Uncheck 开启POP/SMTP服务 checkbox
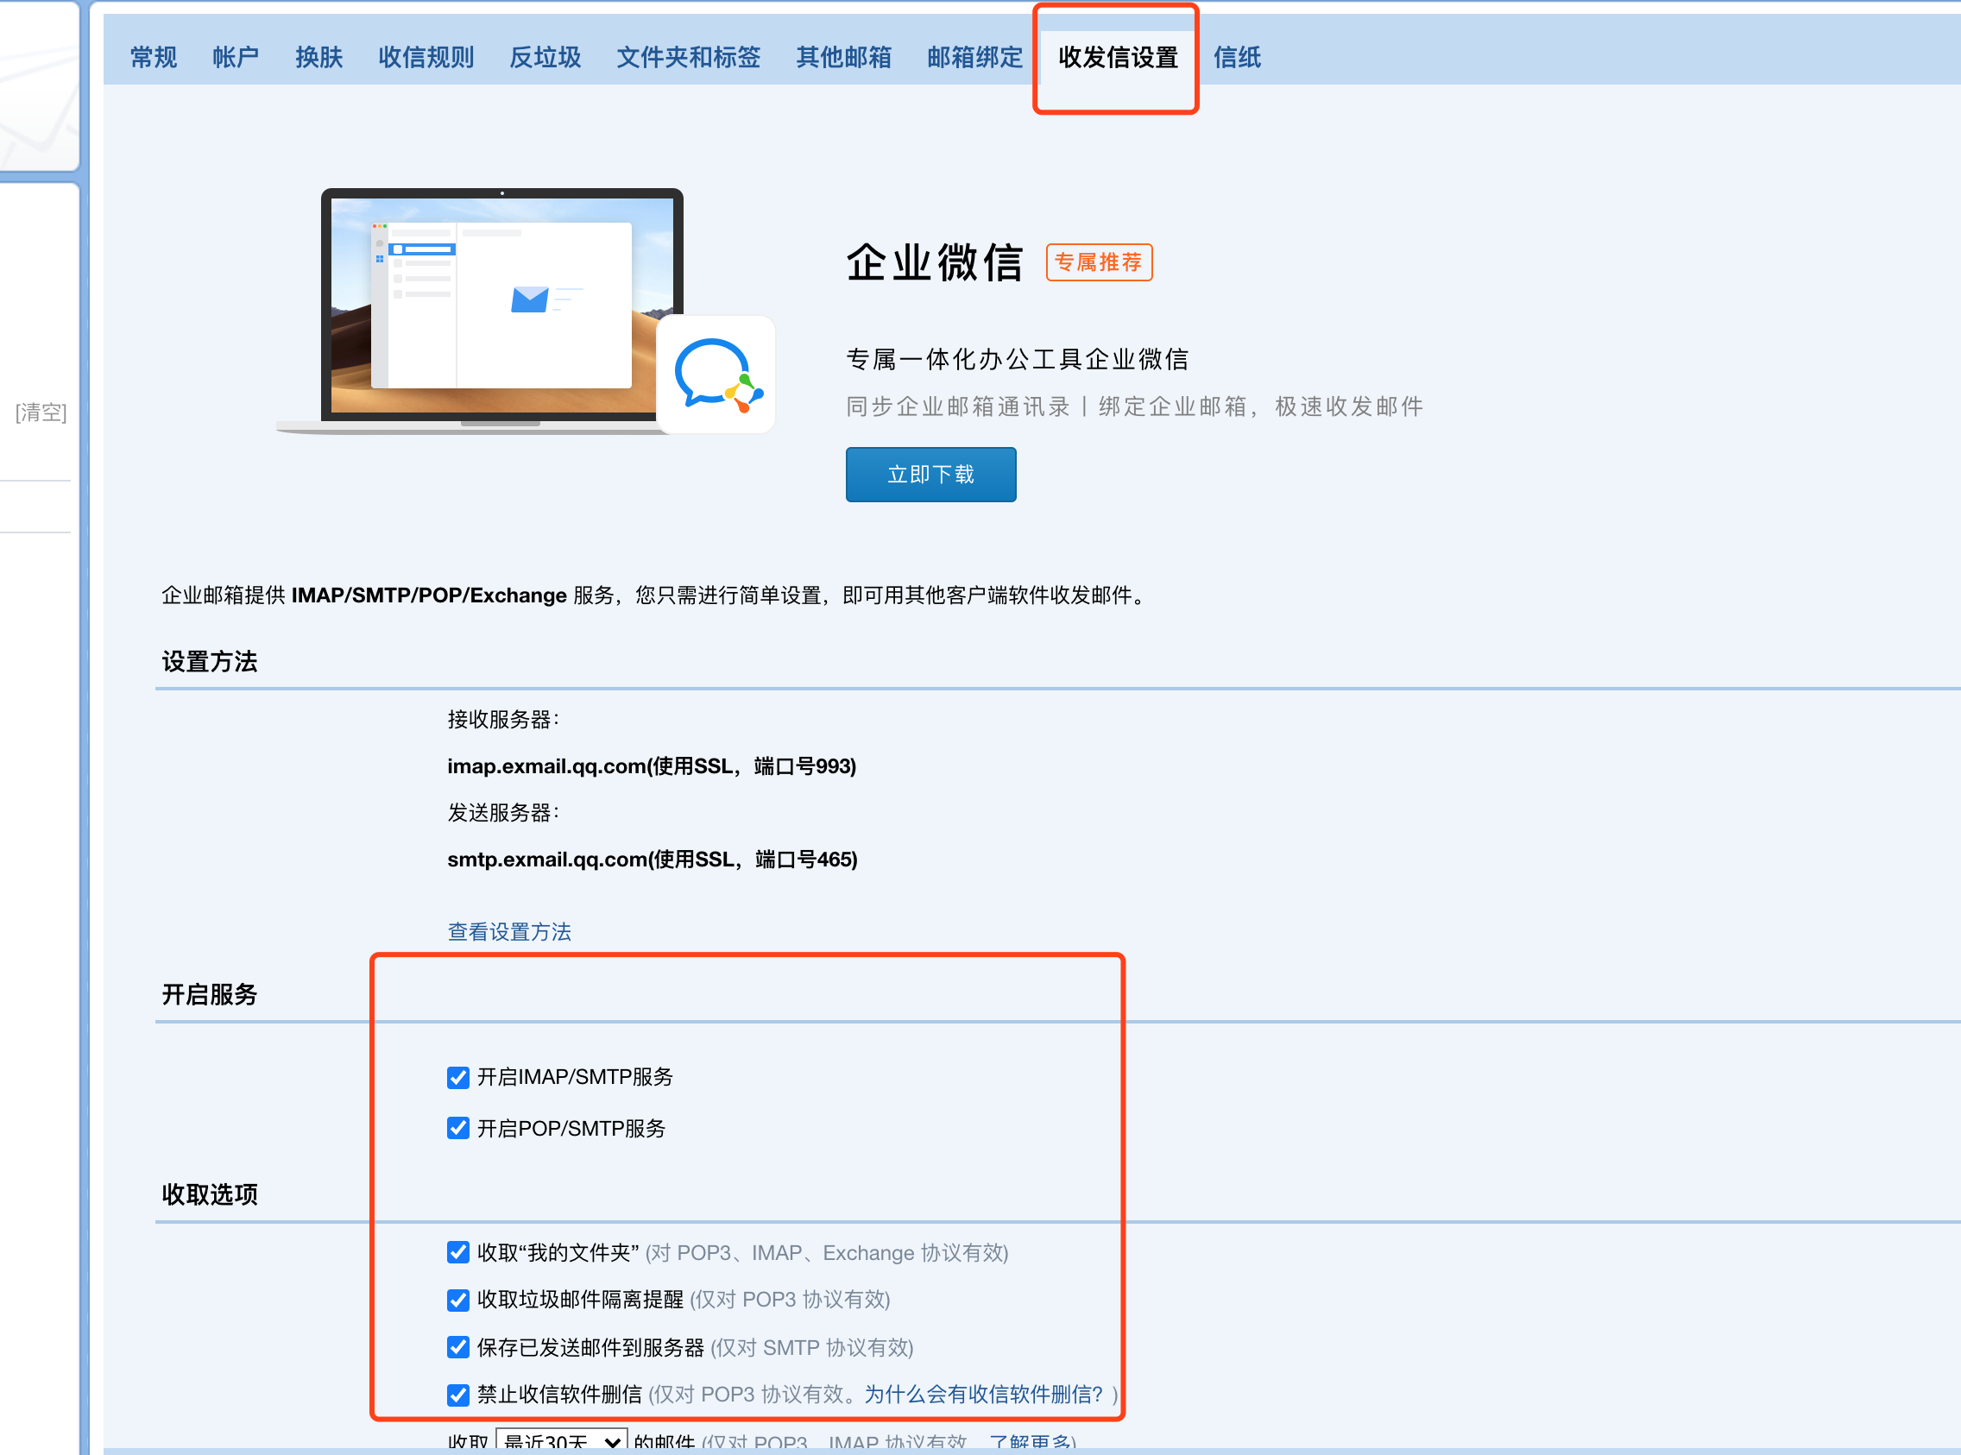This screenshot has width=1961, height=1455. click(x=458, y=1128)
